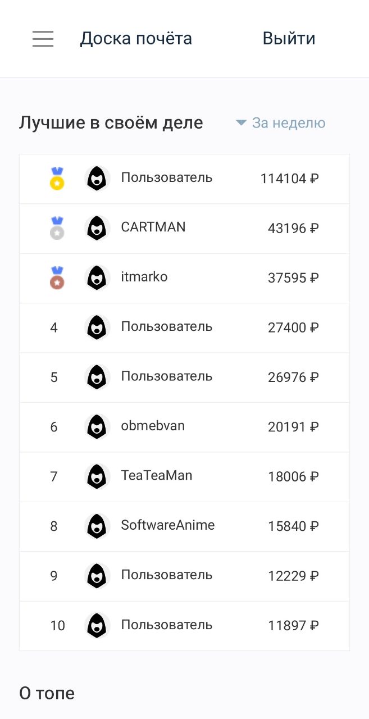Click TeaTeaMan's avatar icon

(x=97, y=476)
